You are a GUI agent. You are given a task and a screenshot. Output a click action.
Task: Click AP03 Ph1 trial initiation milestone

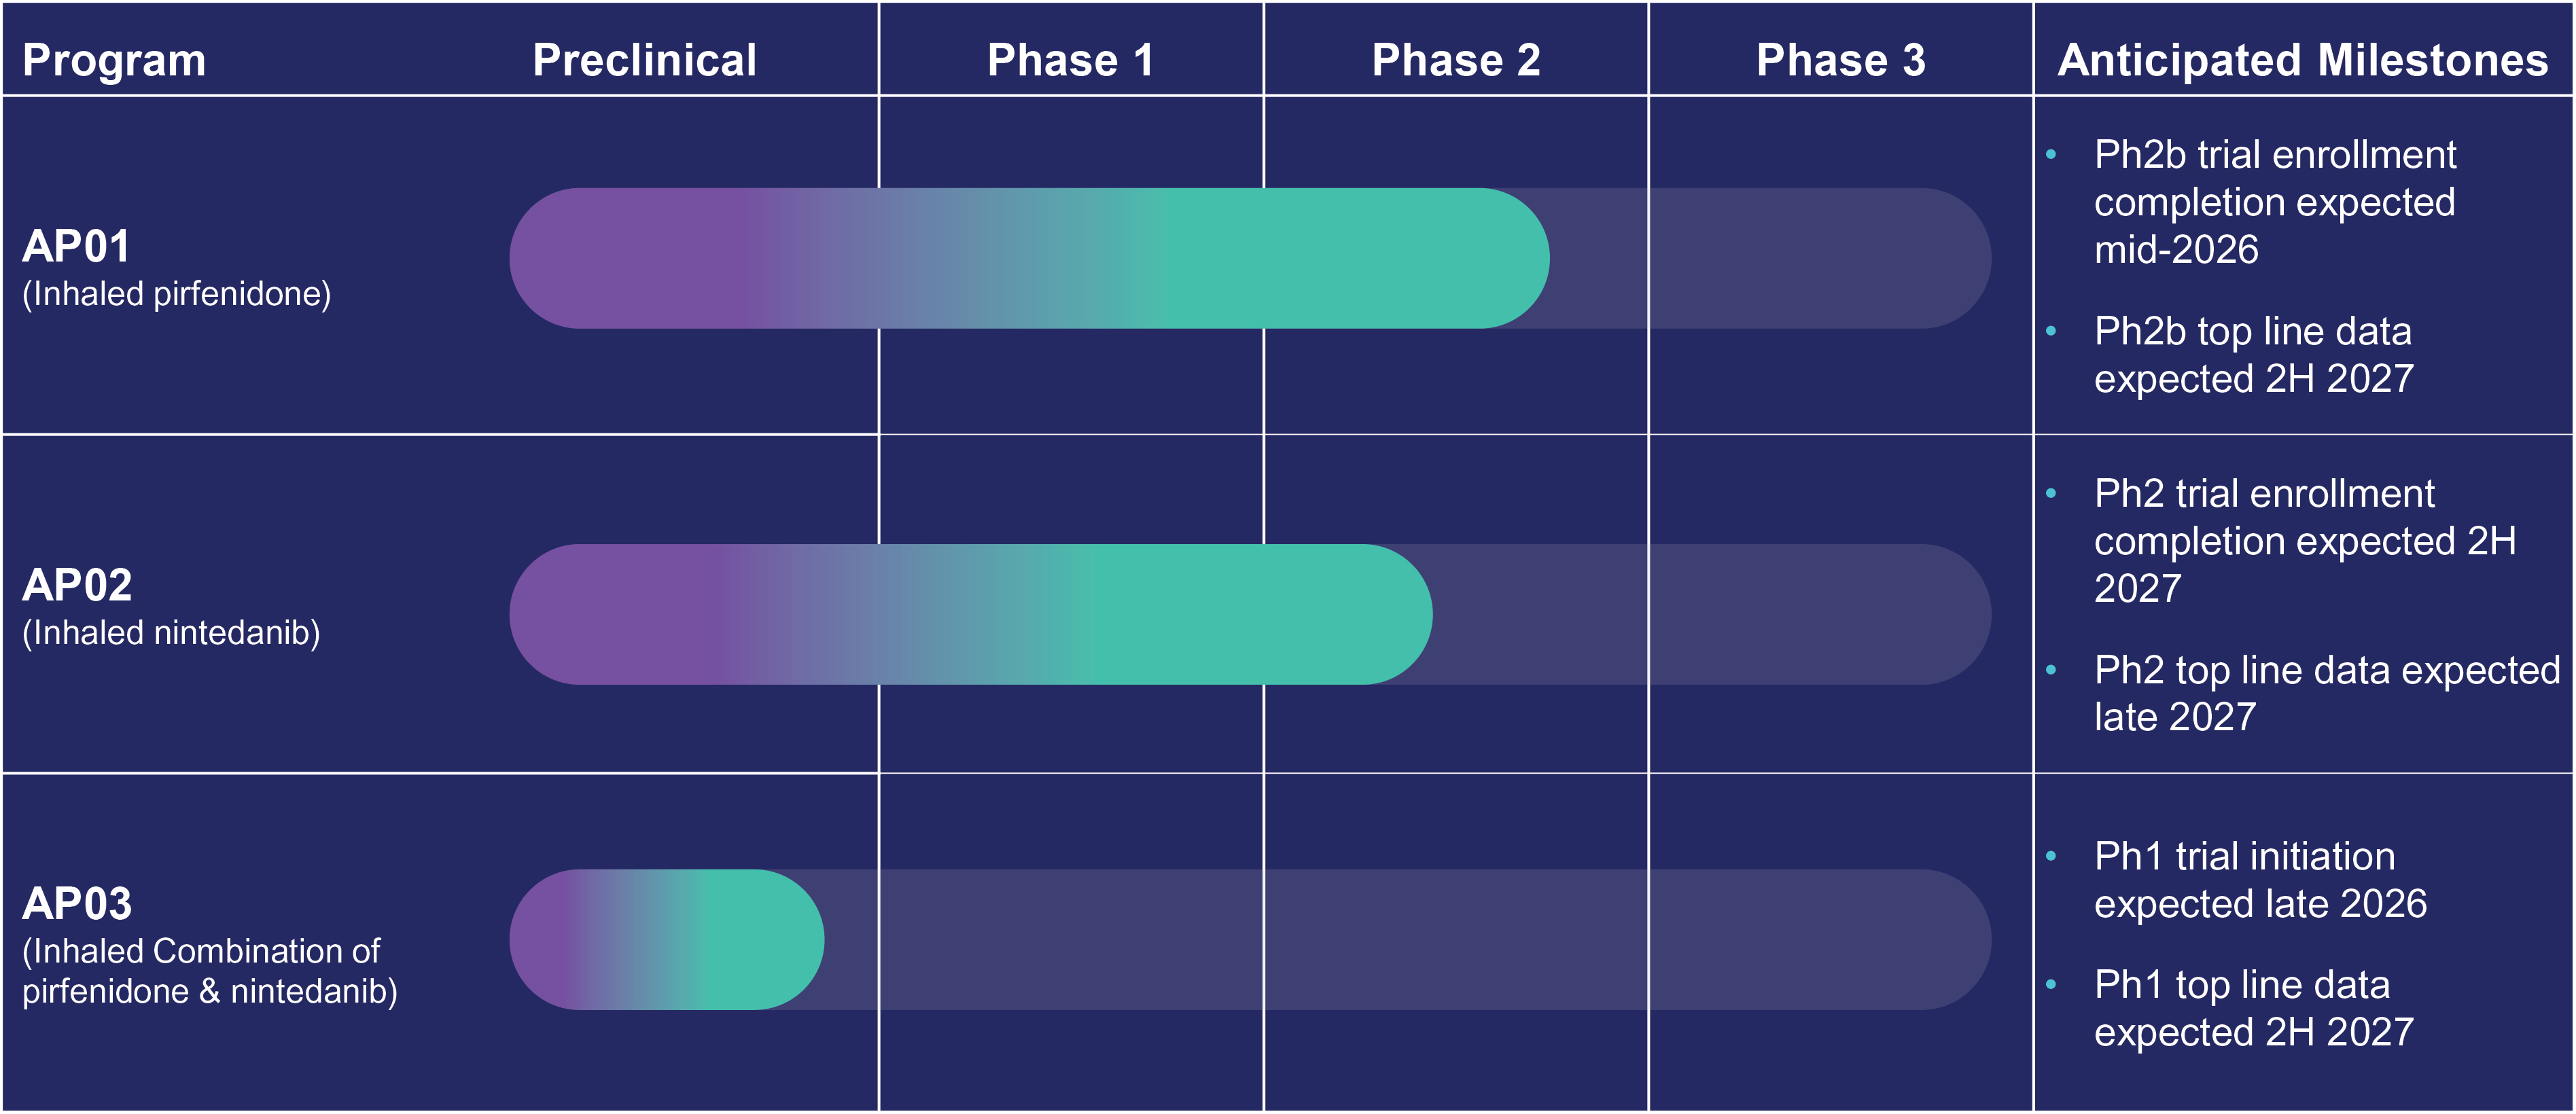pyautogui.click(x=2260, y=880)
